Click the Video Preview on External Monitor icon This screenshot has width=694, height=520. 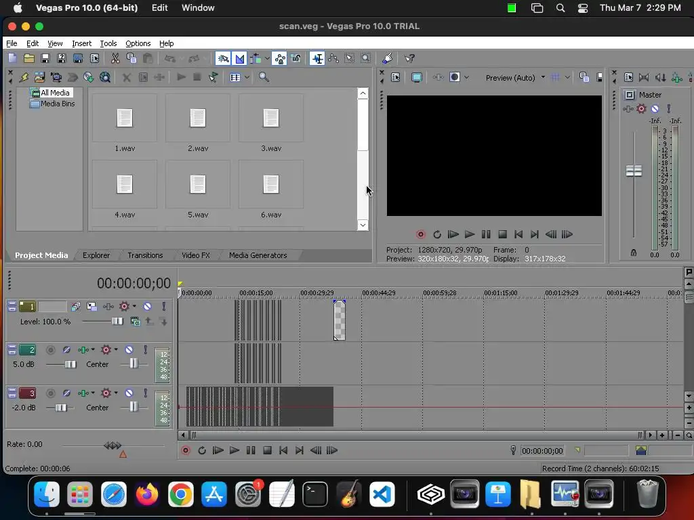(417, 78)
